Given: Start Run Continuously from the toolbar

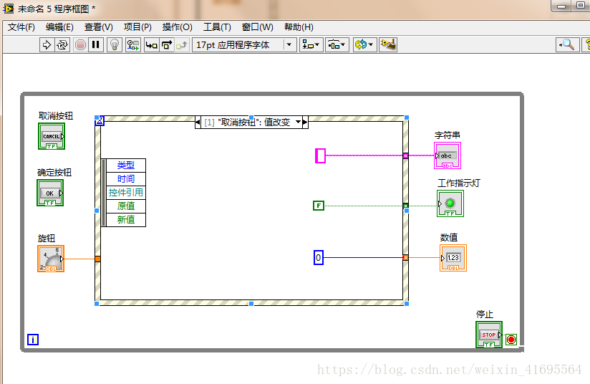Looking at the screenshot, I should coord(62,44).
